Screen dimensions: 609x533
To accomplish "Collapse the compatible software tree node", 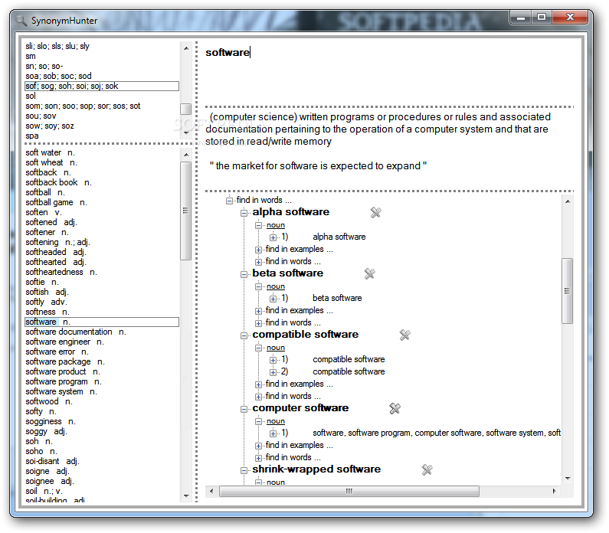I will (244, 335).
